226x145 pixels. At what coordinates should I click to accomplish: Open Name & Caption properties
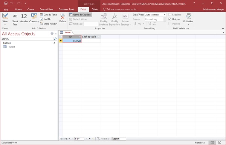80,15
